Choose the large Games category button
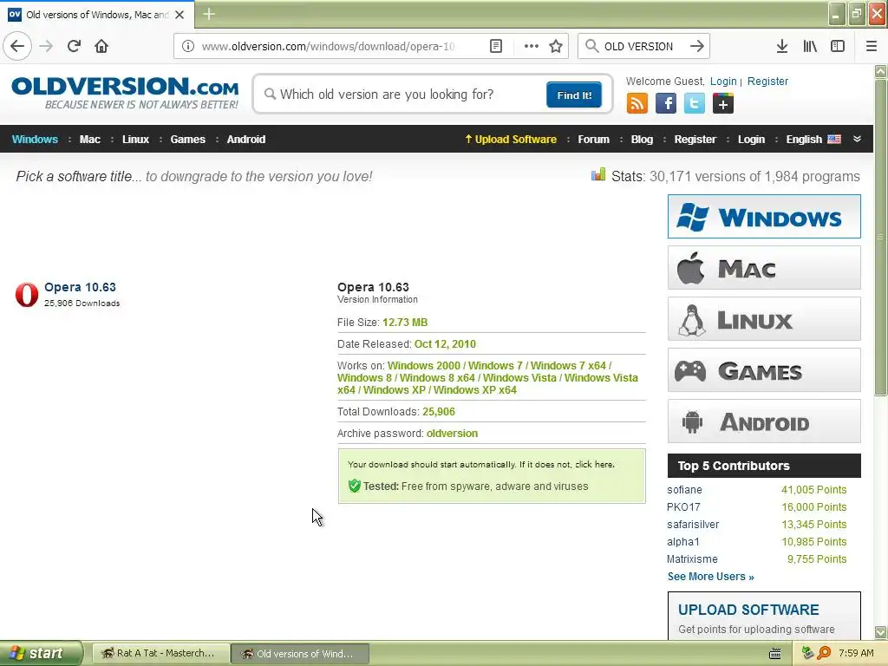The image size is (888, 666). point(764,370)
